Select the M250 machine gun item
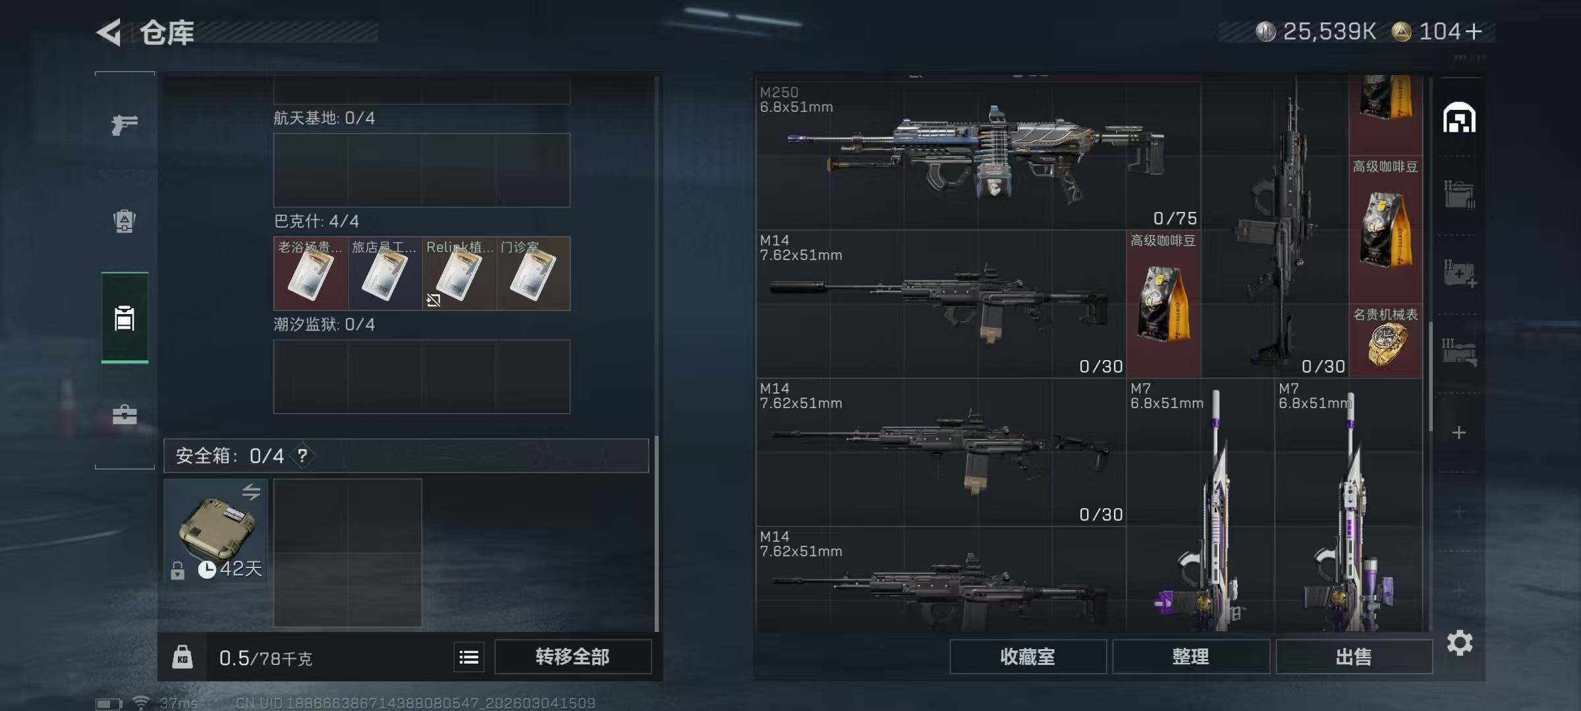The width and height of the screenshot is (1581, 711). (x=978, y=155)
